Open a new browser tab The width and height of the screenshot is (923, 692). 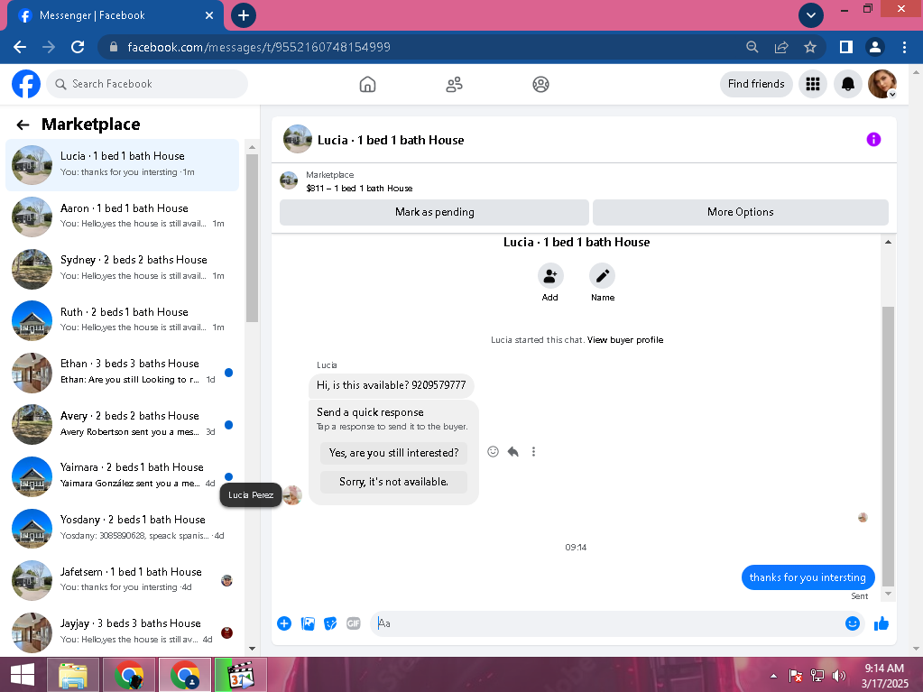point(243,15)
